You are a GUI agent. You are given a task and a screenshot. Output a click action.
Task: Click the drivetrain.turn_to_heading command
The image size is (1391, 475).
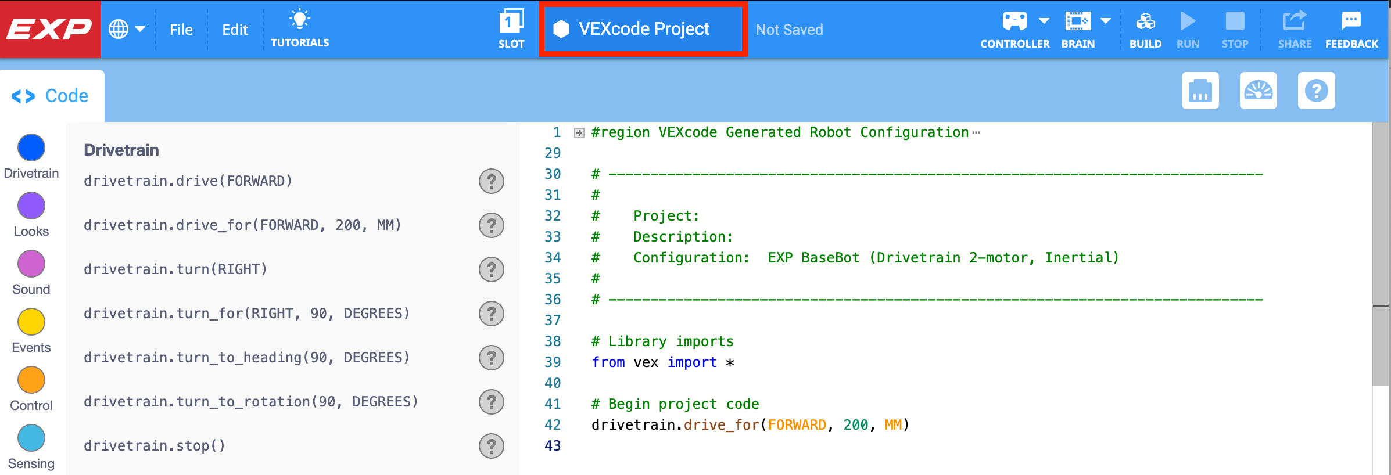point(246,358)
